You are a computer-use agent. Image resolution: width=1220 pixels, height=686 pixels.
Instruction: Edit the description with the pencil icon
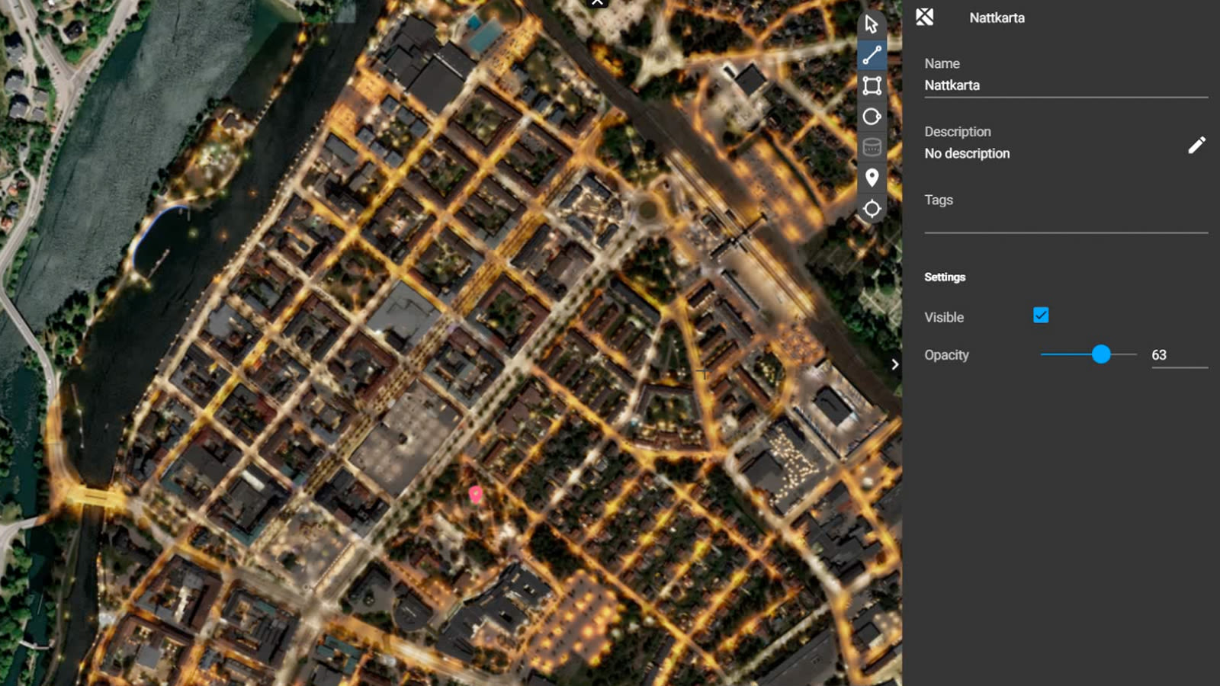point(1198,145)
